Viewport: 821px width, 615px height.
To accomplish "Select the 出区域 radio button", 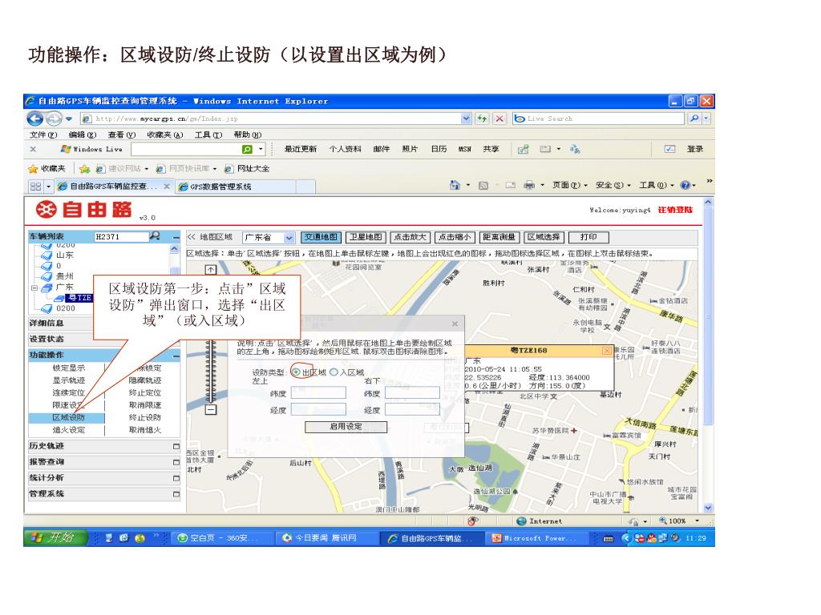I will tap(297, 372).
